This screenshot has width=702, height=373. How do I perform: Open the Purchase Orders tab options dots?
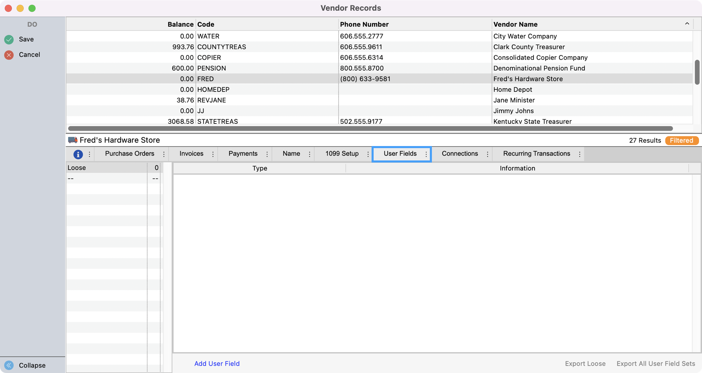(164, 154)
